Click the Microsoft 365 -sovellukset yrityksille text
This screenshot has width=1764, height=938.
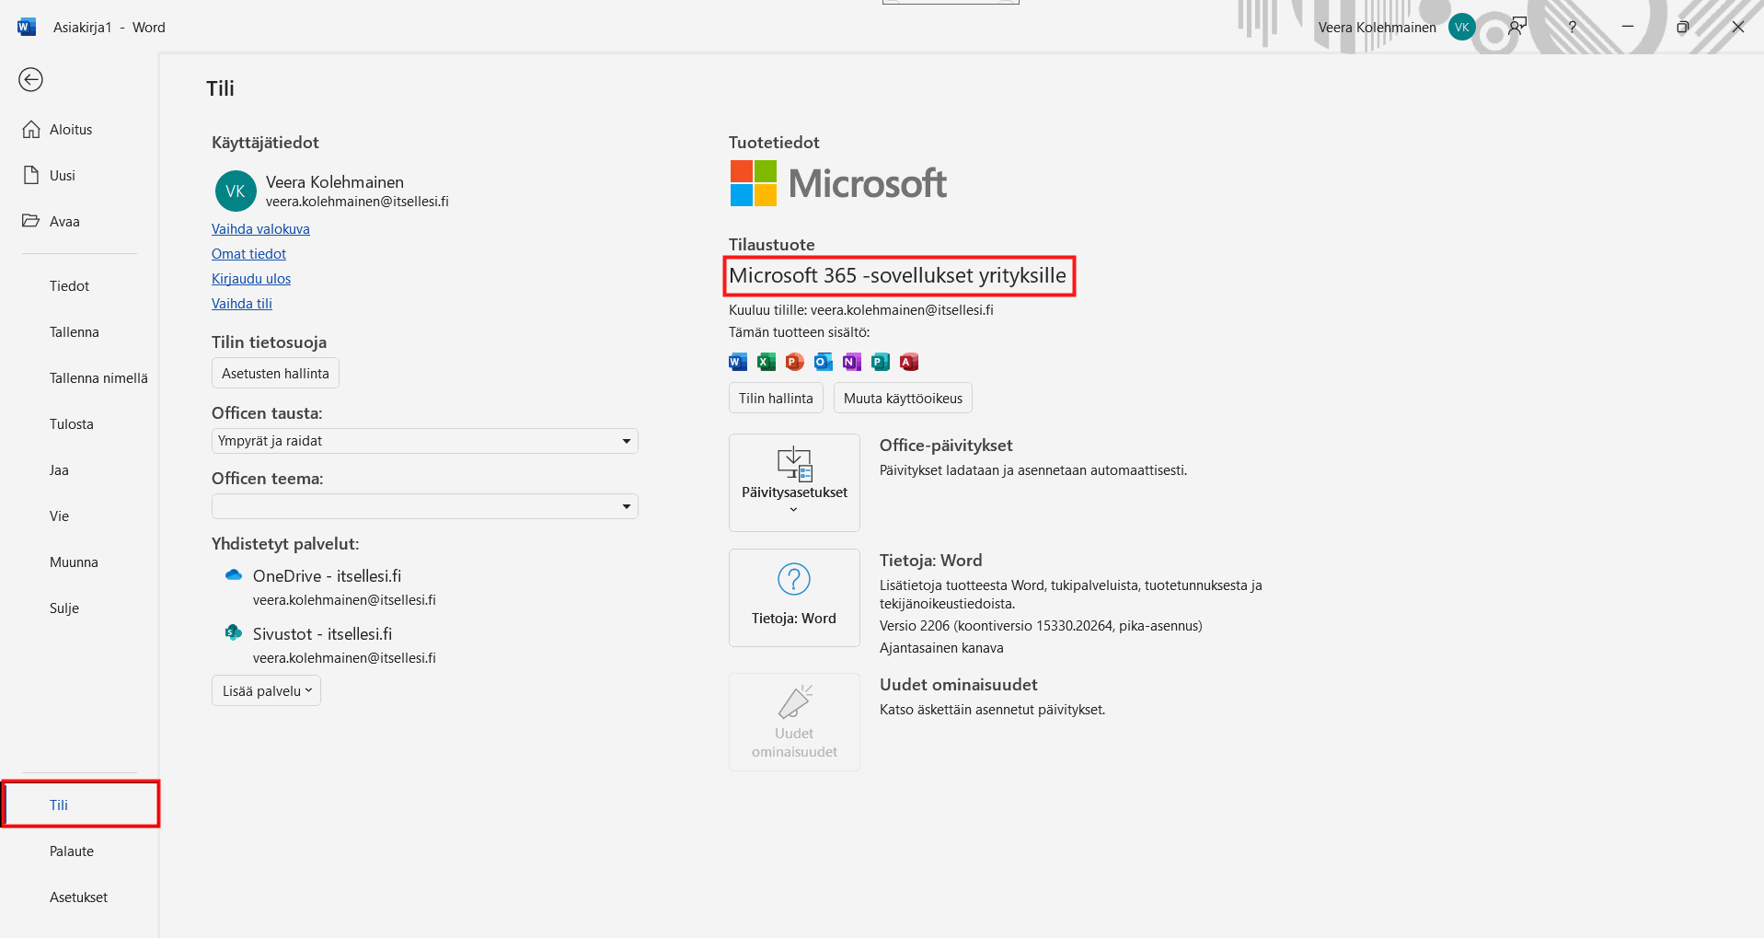897,275
